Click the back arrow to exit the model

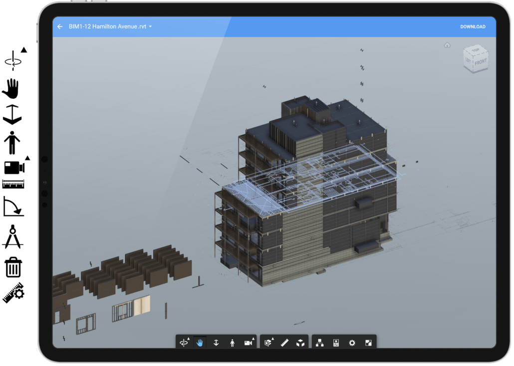click(61, 26)
